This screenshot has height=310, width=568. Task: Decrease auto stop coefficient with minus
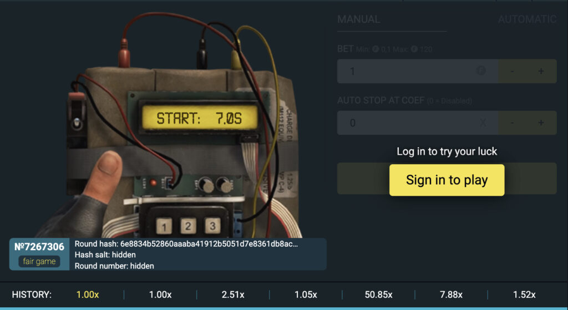[x=512, y=123]
